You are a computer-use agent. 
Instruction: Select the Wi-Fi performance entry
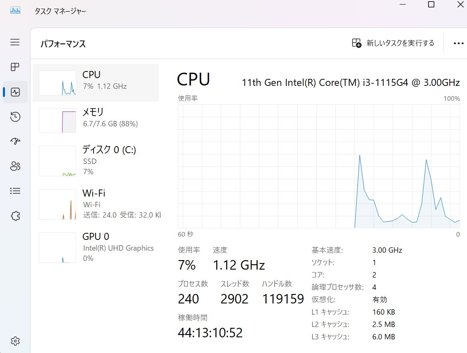tap(96, 204)
